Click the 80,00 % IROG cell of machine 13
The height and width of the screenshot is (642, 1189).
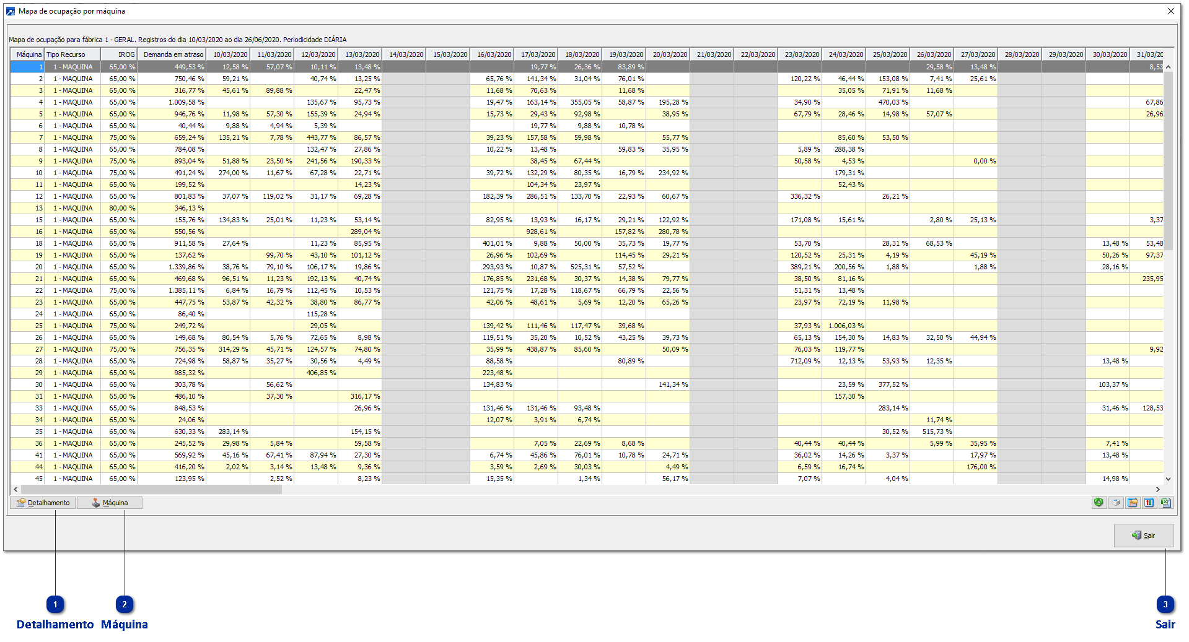pos(119,208)
